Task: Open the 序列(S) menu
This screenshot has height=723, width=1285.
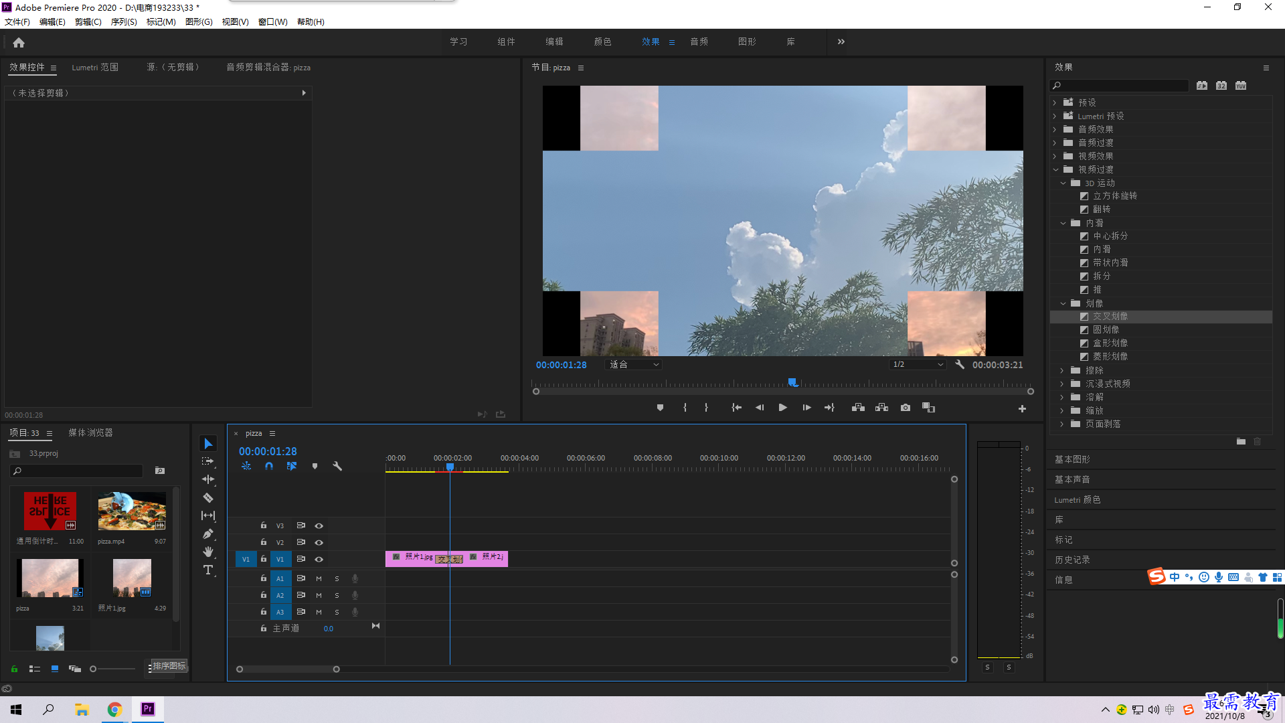Action: (124, 22)
